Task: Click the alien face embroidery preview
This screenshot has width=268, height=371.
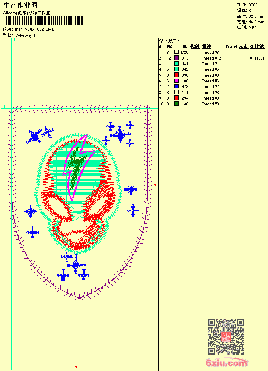Action: (x=78, y=194)
